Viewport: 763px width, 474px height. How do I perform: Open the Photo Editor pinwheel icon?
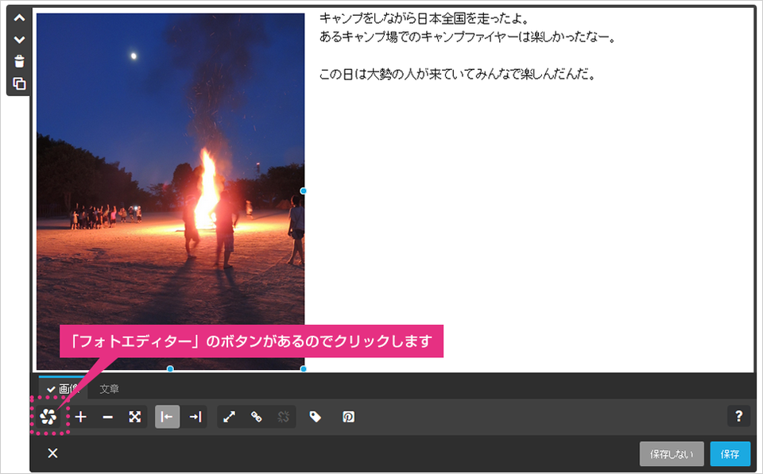tap(48, 417)
